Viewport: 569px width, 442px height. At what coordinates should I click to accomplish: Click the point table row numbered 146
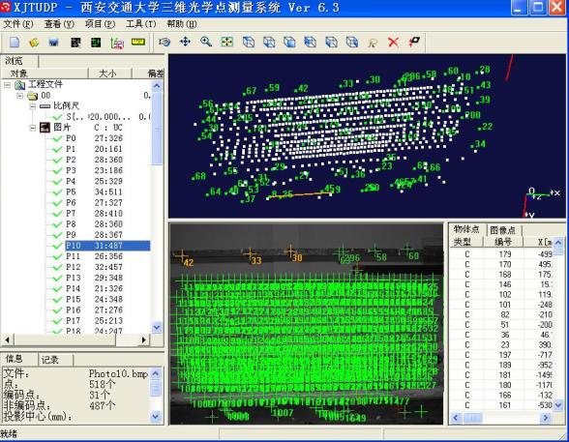point(501,284)
